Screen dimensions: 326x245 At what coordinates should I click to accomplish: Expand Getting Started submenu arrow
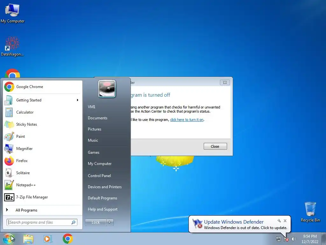(x=78, y=100)
